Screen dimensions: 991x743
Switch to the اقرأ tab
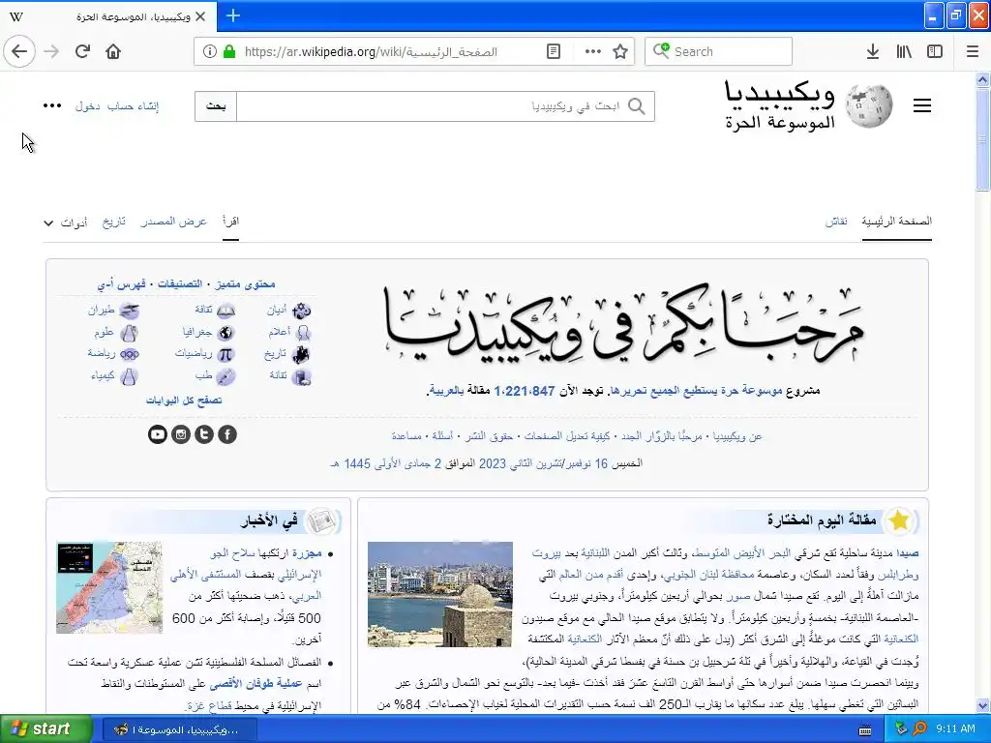tap(230, 222)
